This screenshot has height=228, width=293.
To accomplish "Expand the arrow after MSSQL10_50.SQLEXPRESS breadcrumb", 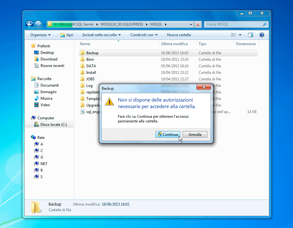I will (x=146, y=24).
